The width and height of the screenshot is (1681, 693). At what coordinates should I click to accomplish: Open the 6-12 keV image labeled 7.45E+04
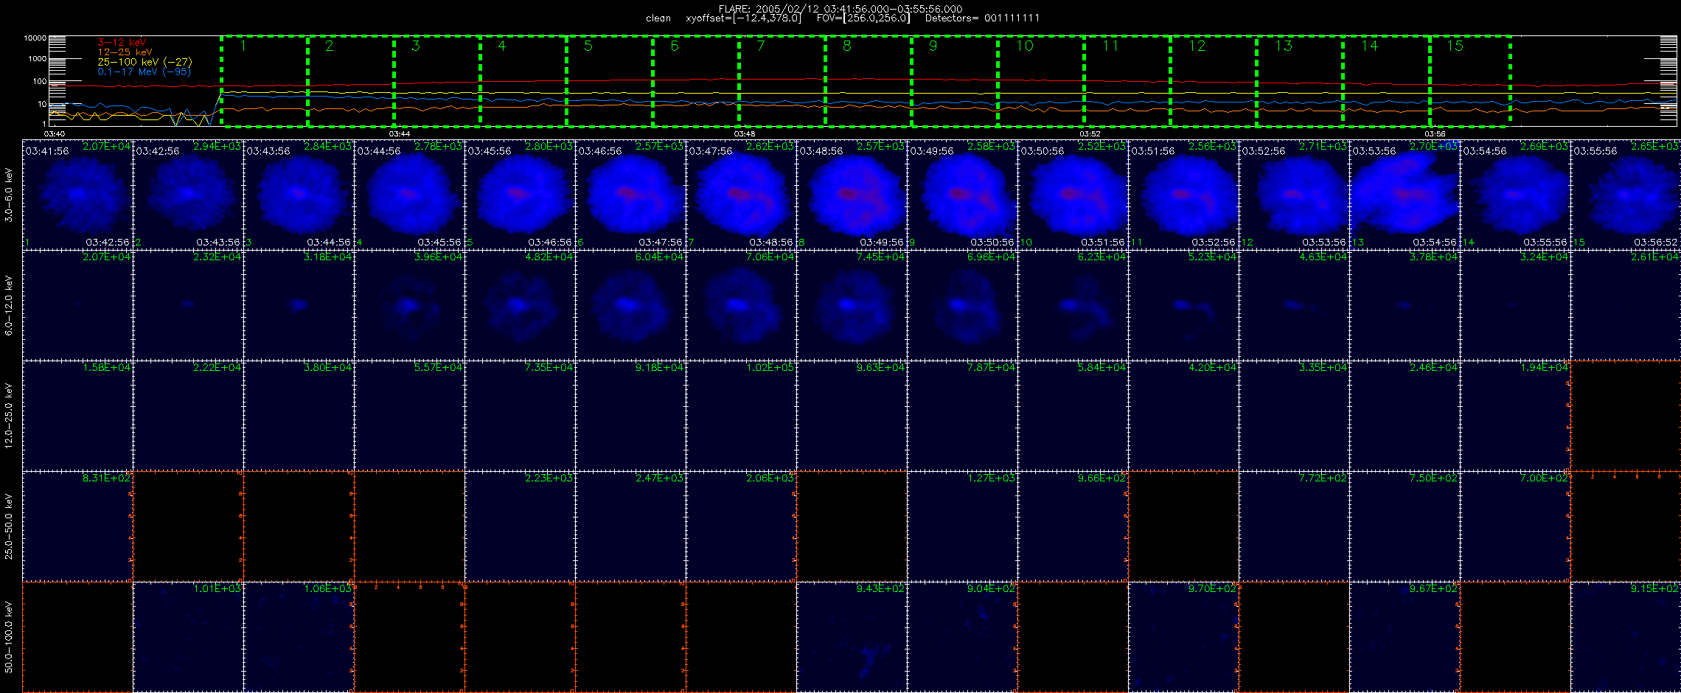coord(852,304)
